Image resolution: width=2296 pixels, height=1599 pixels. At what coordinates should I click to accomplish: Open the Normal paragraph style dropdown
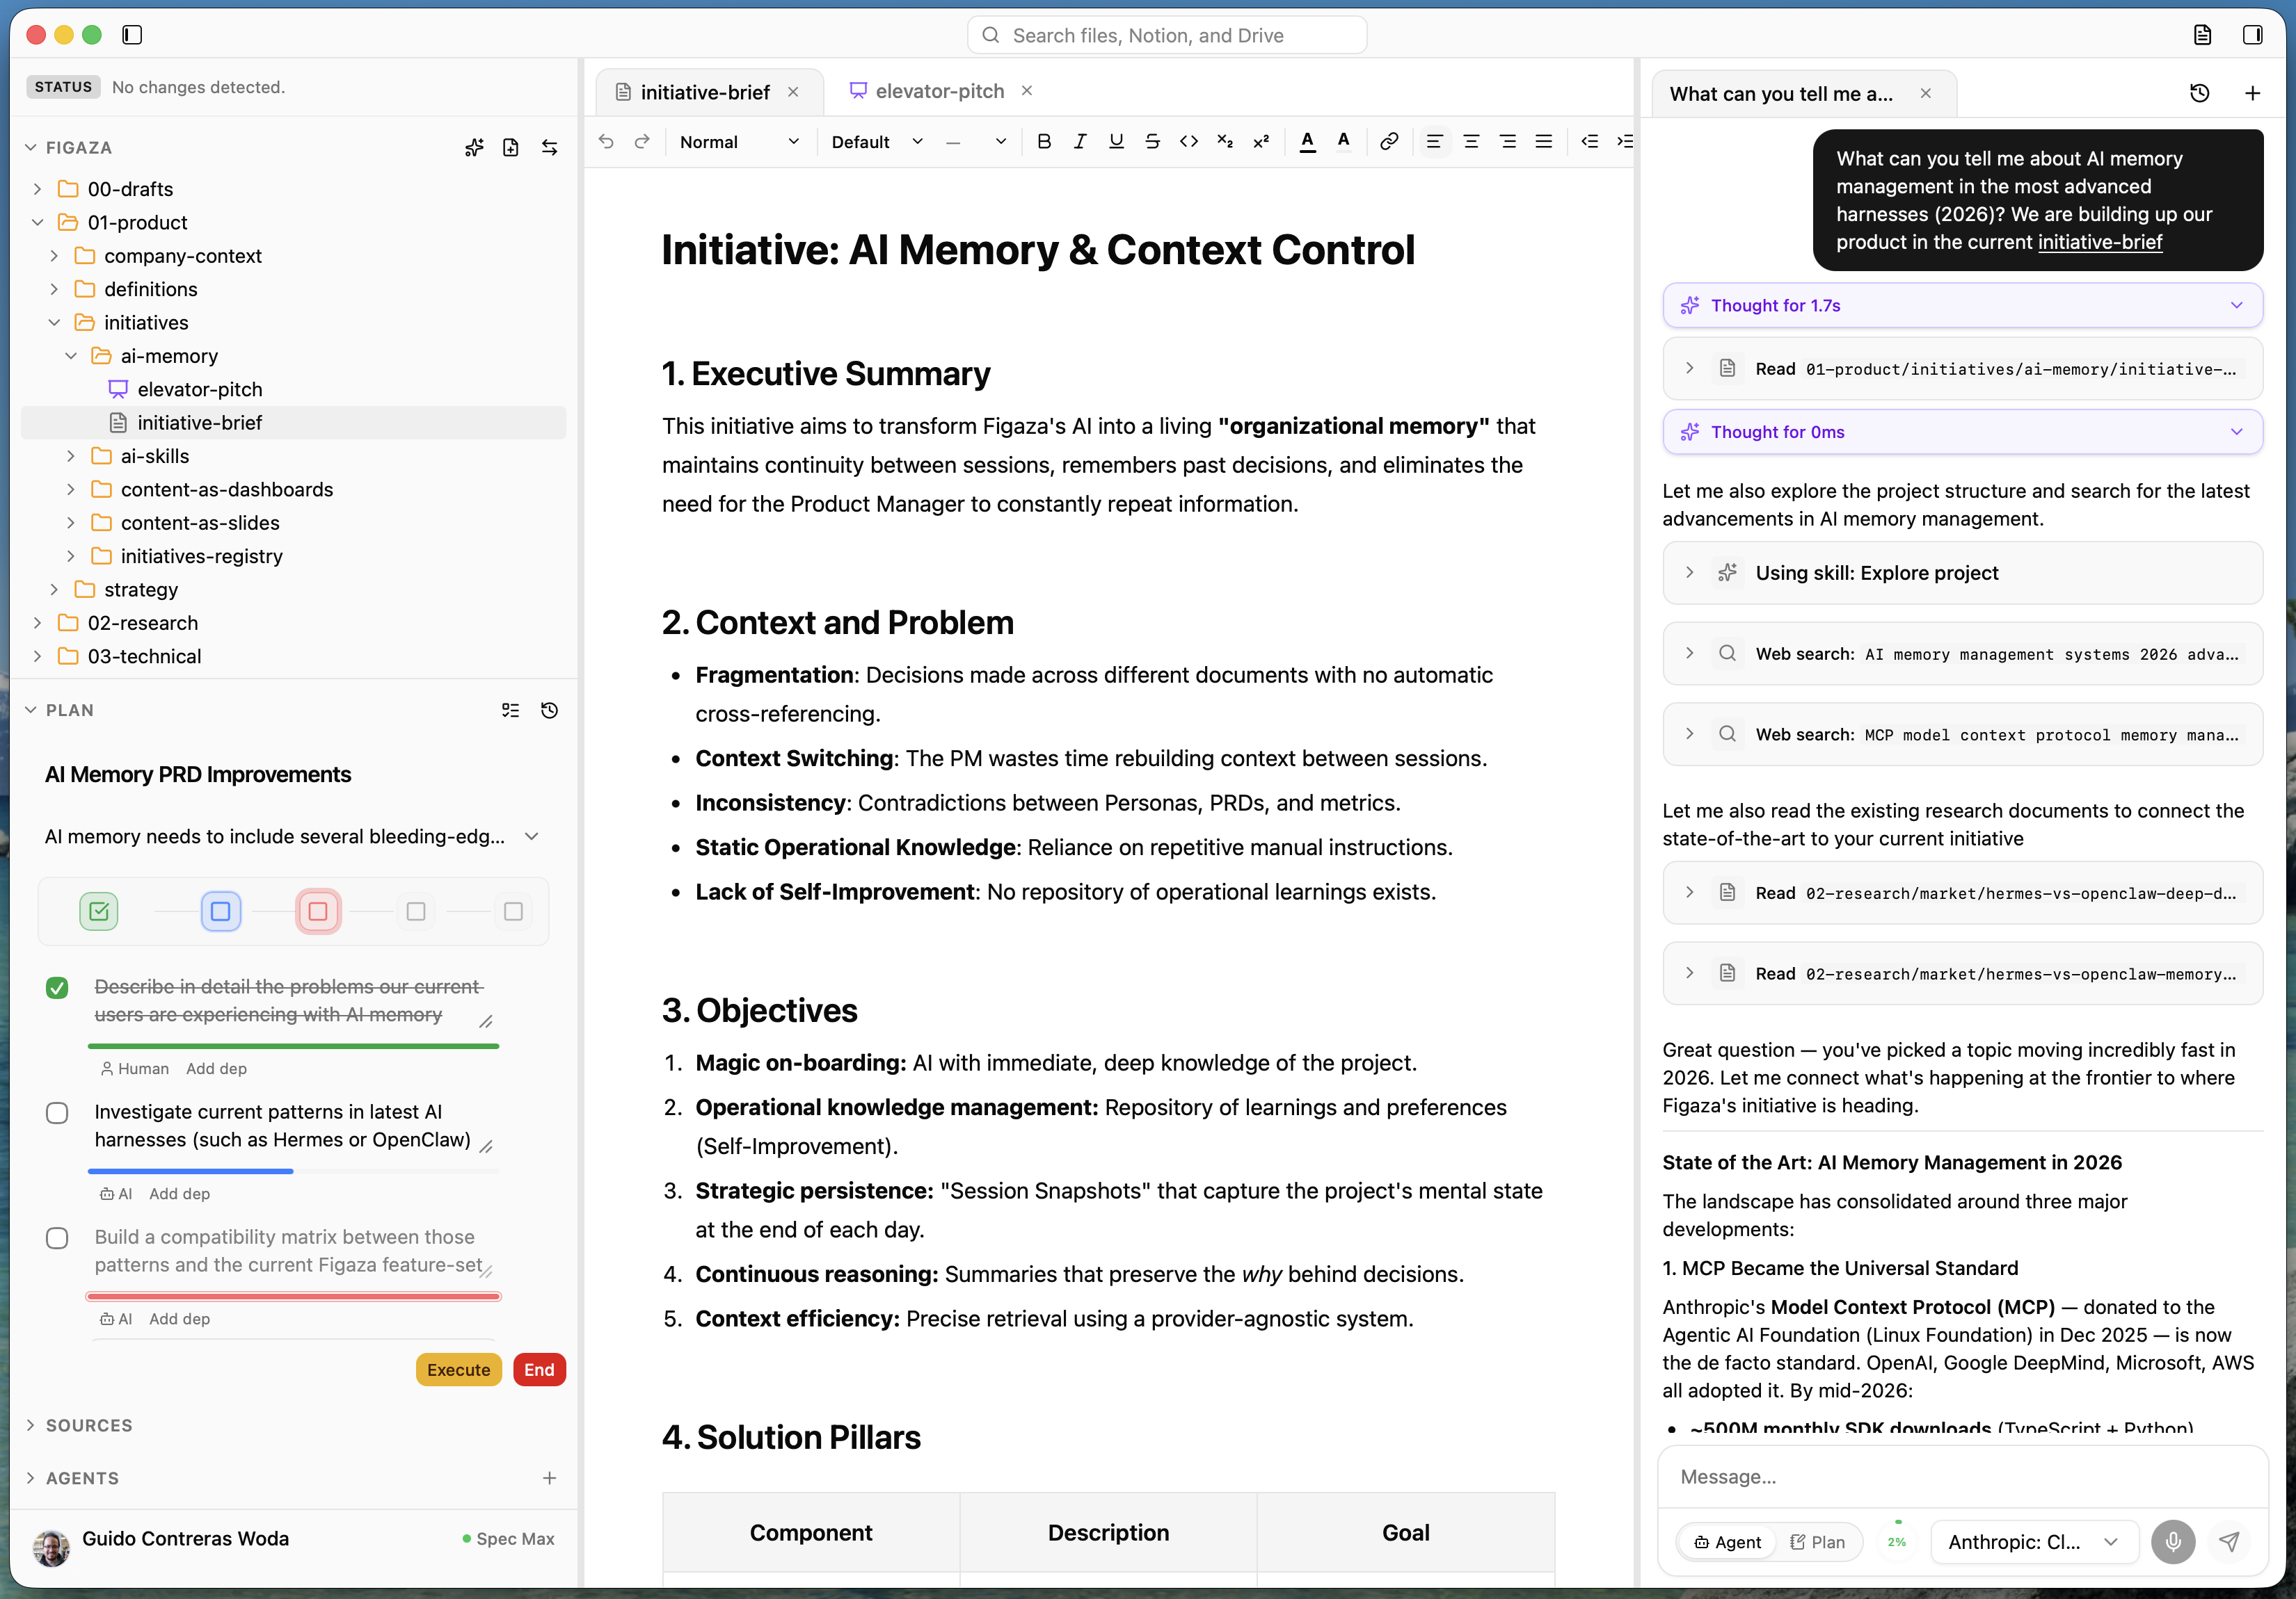coord(739,142)
